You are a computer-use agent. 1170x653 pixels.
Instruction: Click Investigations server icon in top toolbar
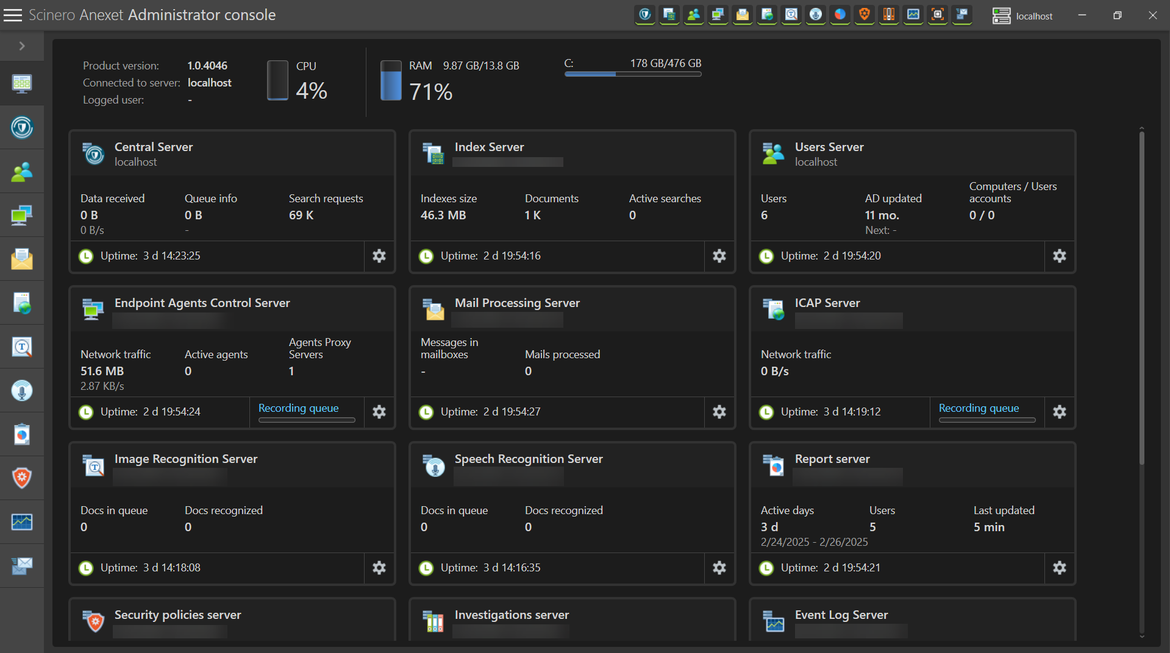click(x=889, y=15)
